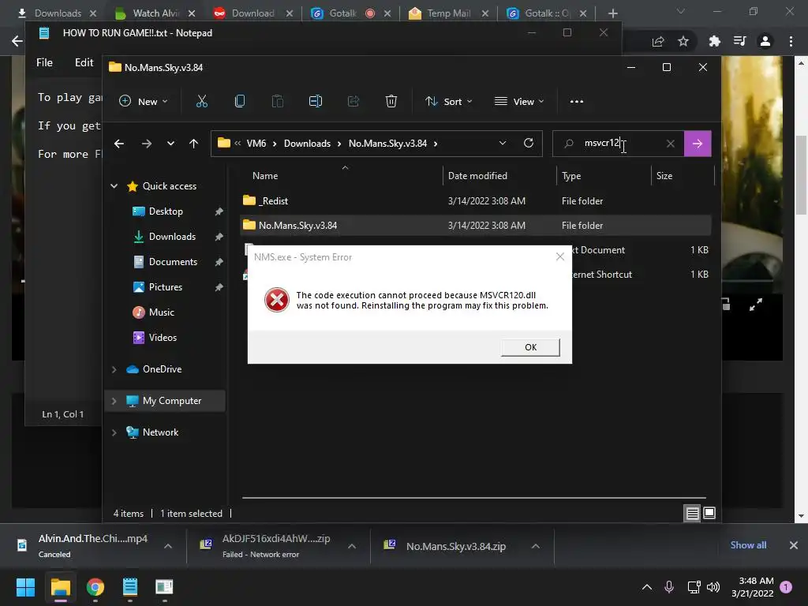Expand address bar history dropdown
808x606 pixels.
(503, 144)
